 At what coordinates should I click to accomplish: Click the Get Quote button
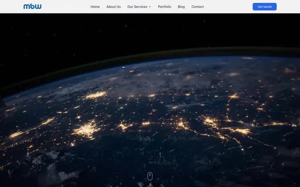click(264, 7)
